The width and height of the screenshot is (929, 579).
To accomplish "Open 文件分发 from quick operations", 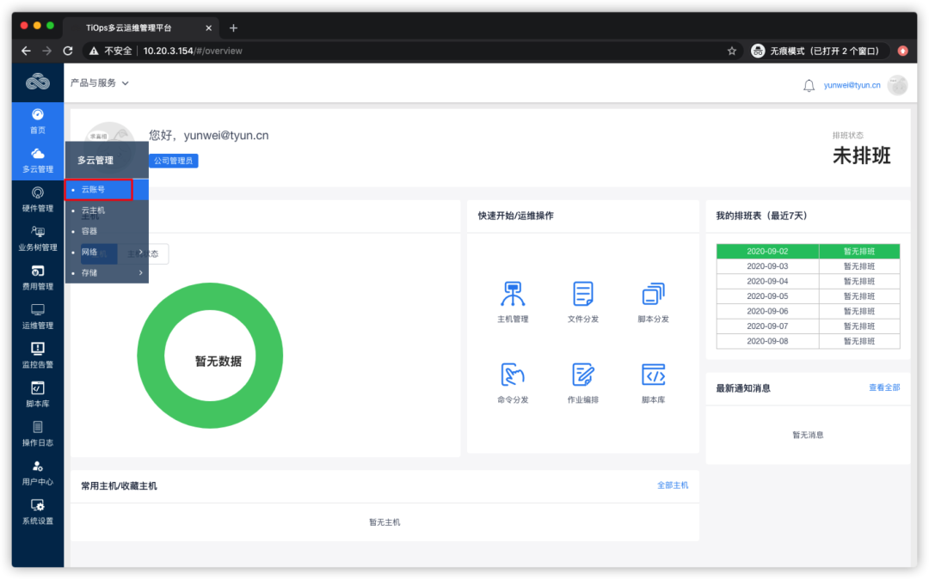I will click(x=583, y=301).
